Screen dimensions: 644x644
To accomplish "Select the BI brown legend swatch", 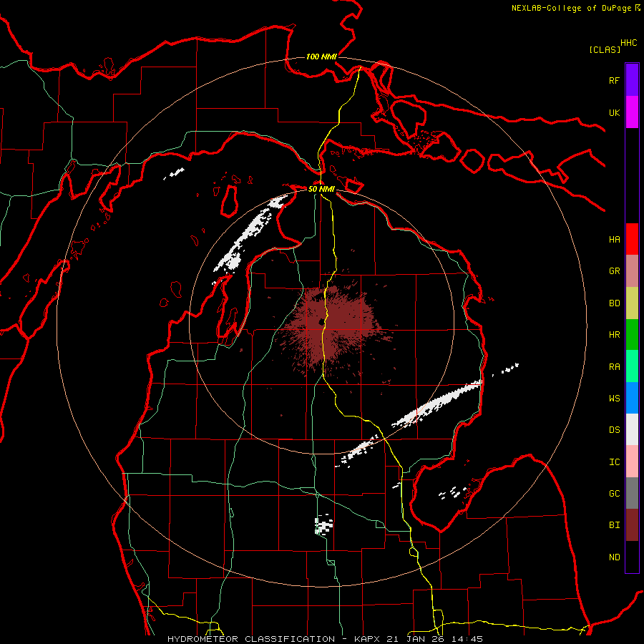I will pyautogui.click(x=632, y=525).
